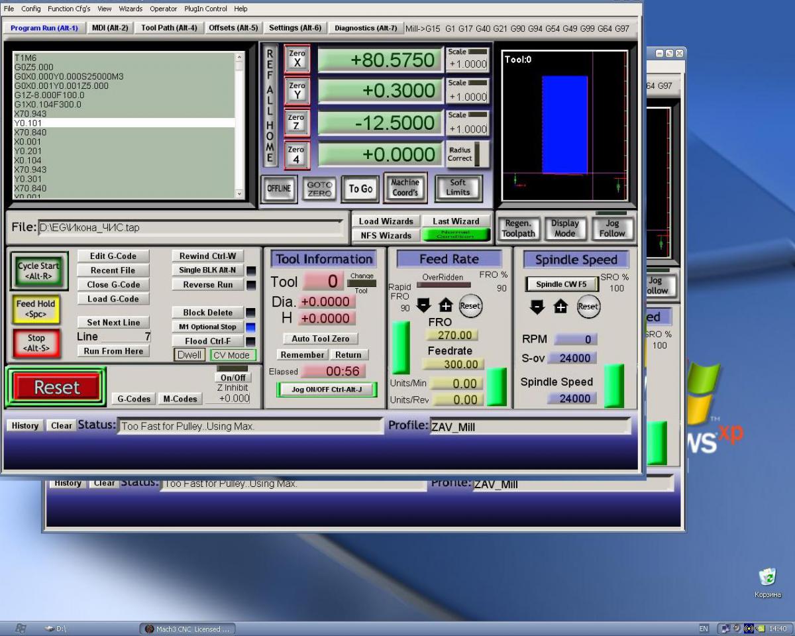Click the Tool number field

323,281
